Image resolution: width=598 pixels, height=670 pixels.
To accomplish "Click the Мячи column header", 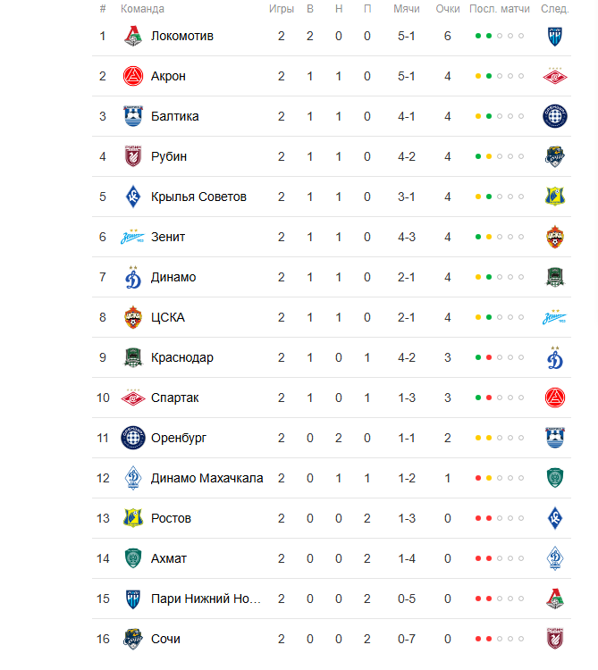I will click(x=407, y=9).
